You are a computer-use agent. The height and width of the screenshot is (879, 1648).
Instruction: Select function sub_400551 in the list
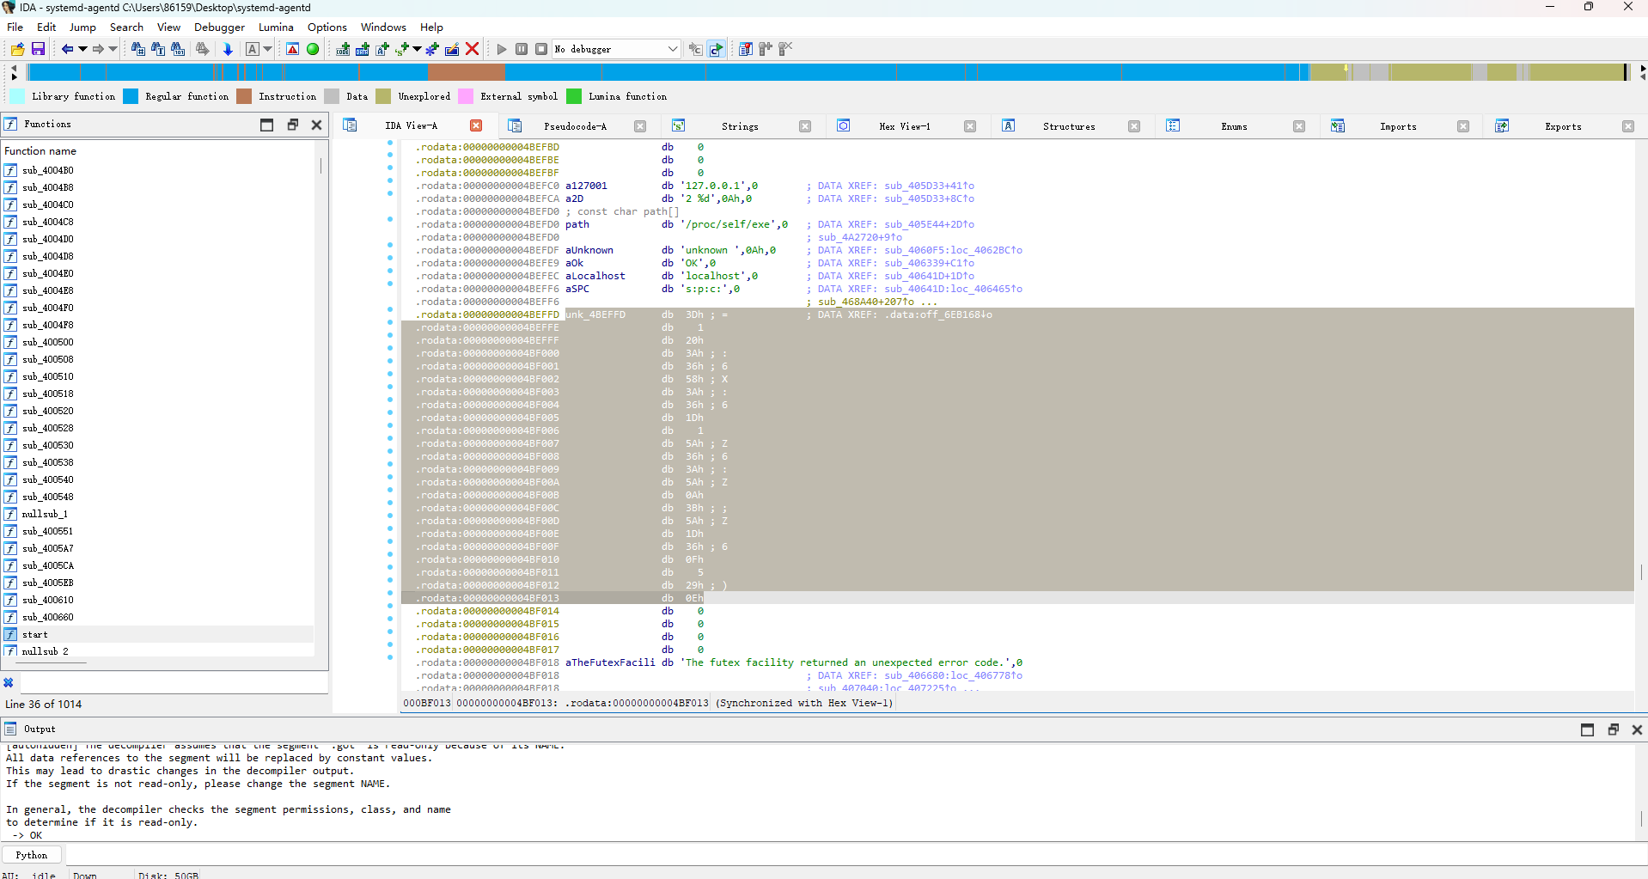(x=48, y=531)
